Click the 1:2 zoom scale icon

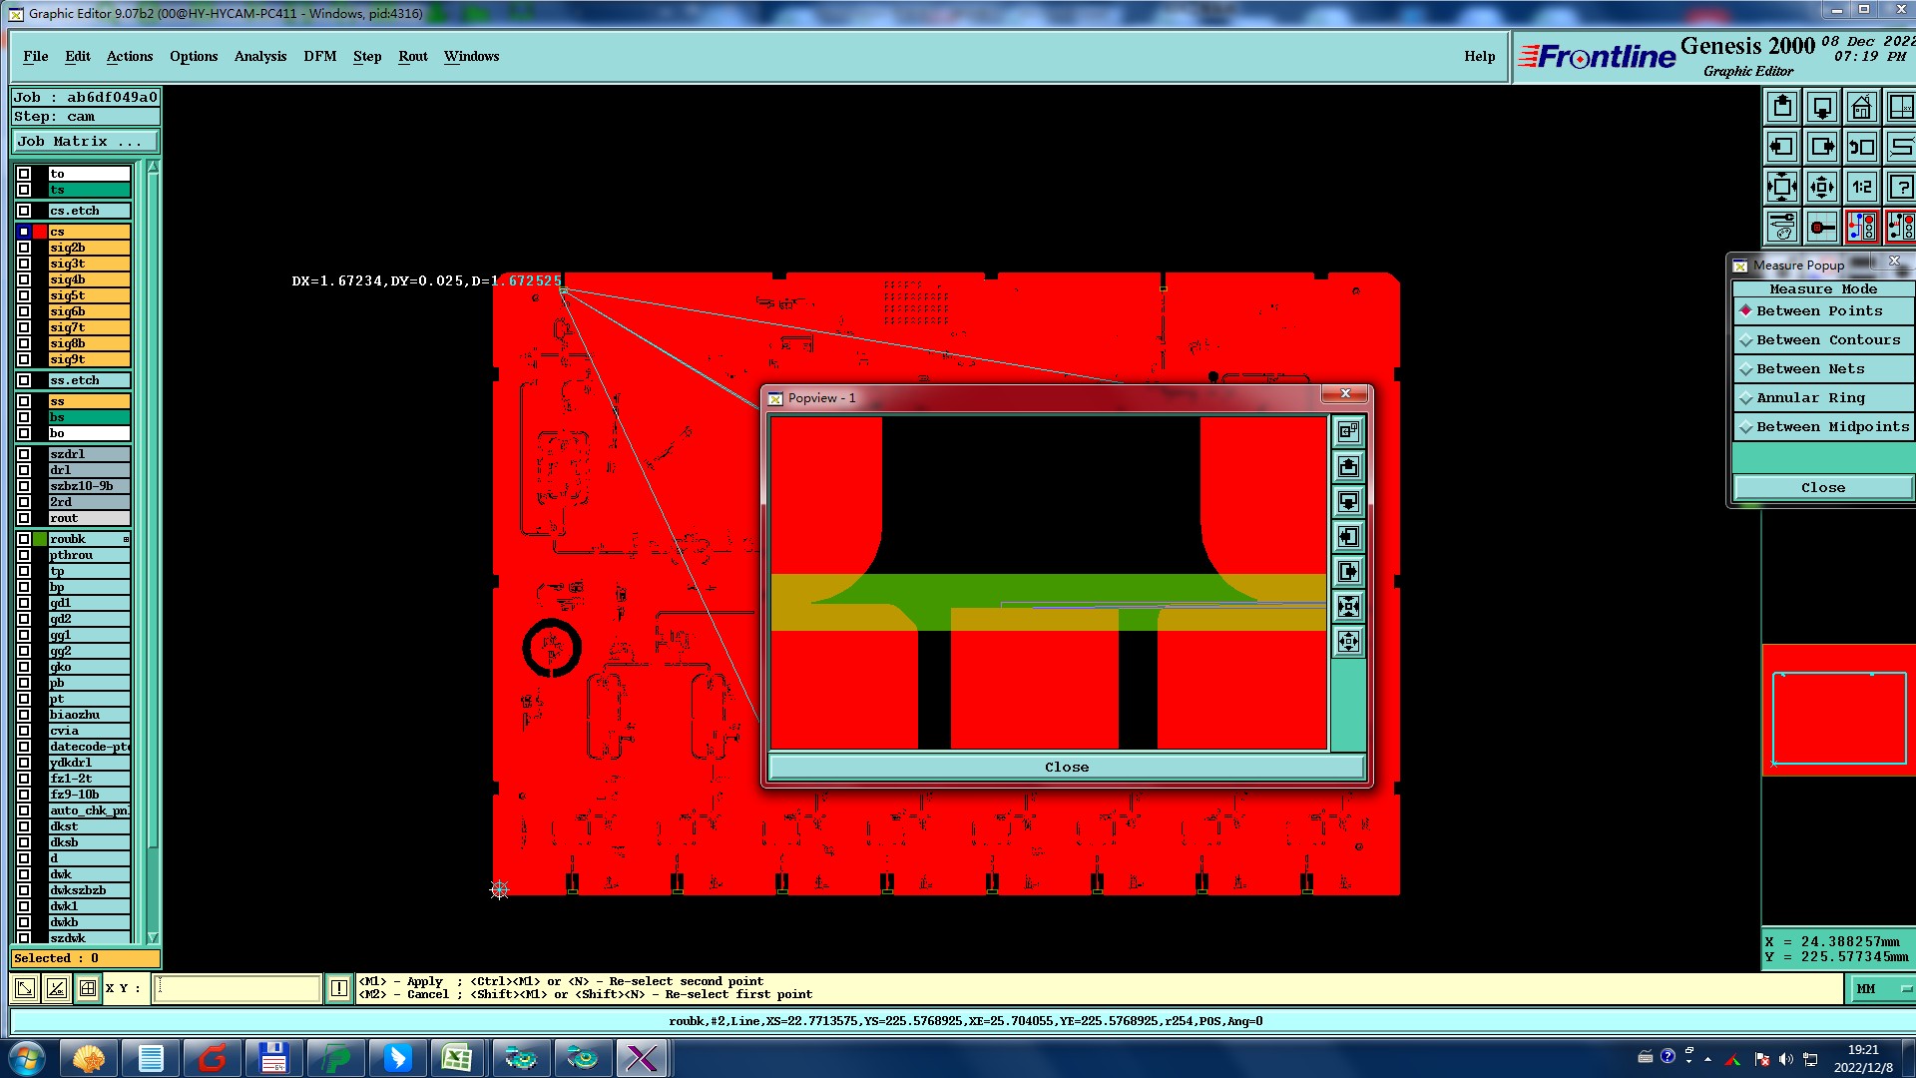pos(1861,187)
